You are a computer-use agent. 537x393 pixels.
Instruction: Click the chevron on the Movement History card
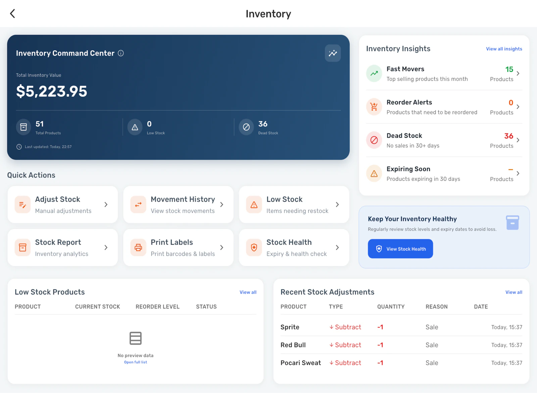(x=222, y=205)
